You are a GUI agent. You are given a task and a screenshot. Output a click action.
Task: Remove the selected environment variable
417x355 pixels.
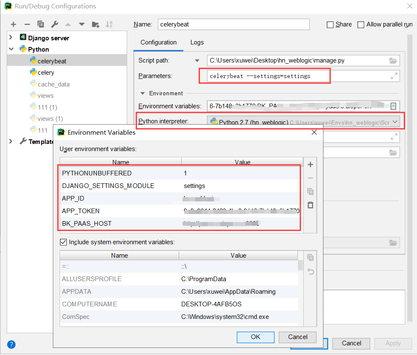310,178
